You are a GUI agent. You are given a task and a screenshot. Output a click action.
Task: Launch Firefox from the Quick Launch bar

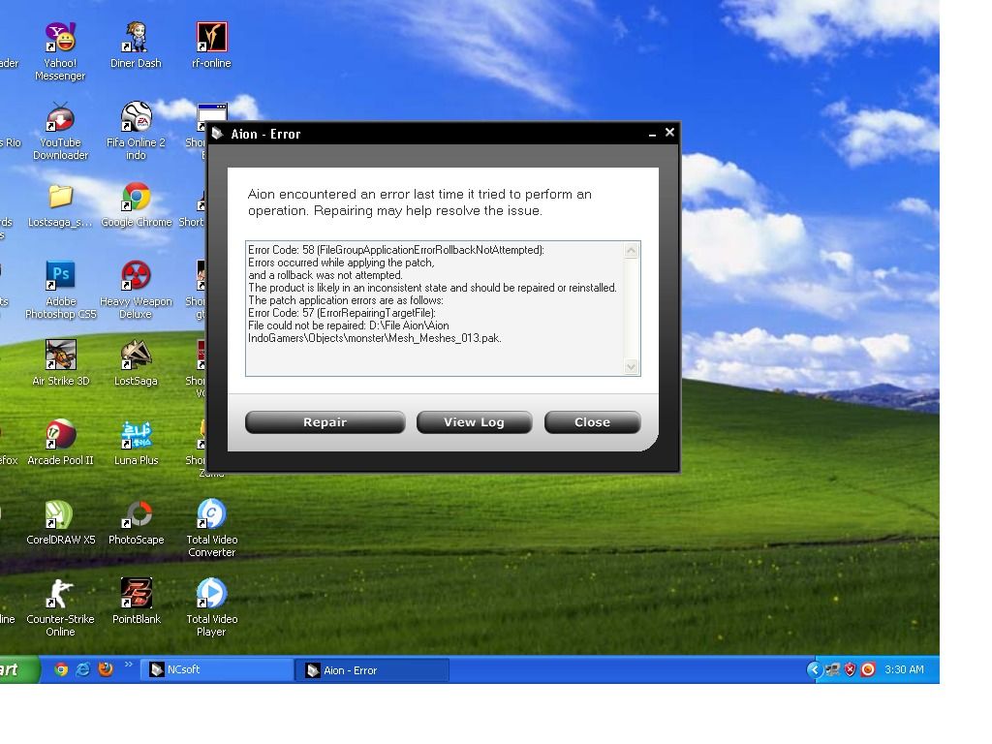[106, 669]
